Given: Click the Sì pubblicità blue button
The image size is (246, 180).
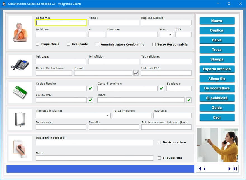Looking at the screenshot, I should [217, 98].
